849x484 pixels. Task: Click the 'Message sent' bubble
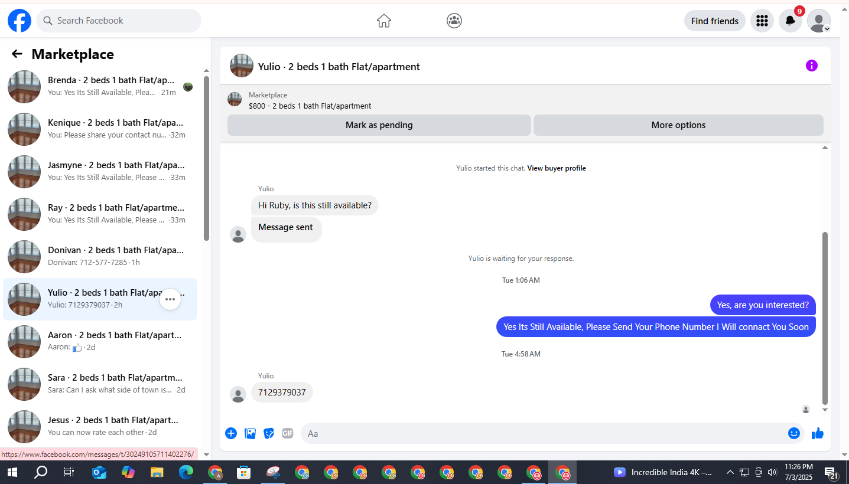click(x=286, y=229)
